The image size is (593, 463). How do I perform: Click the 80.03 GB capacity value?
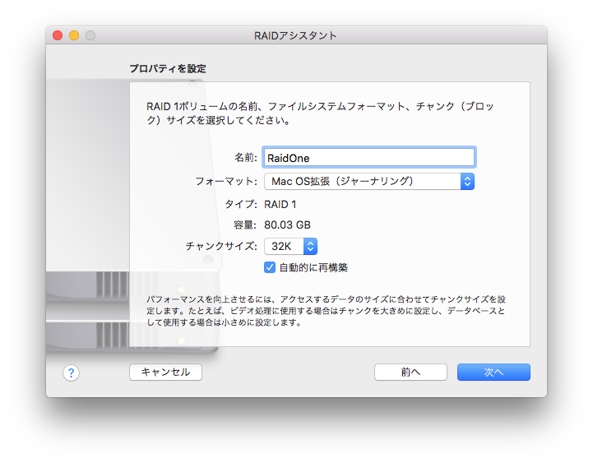[x=287, y=225]
